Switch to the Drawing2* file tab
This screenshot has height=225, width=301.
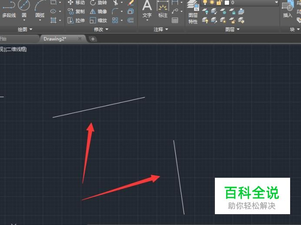[55, 39]
